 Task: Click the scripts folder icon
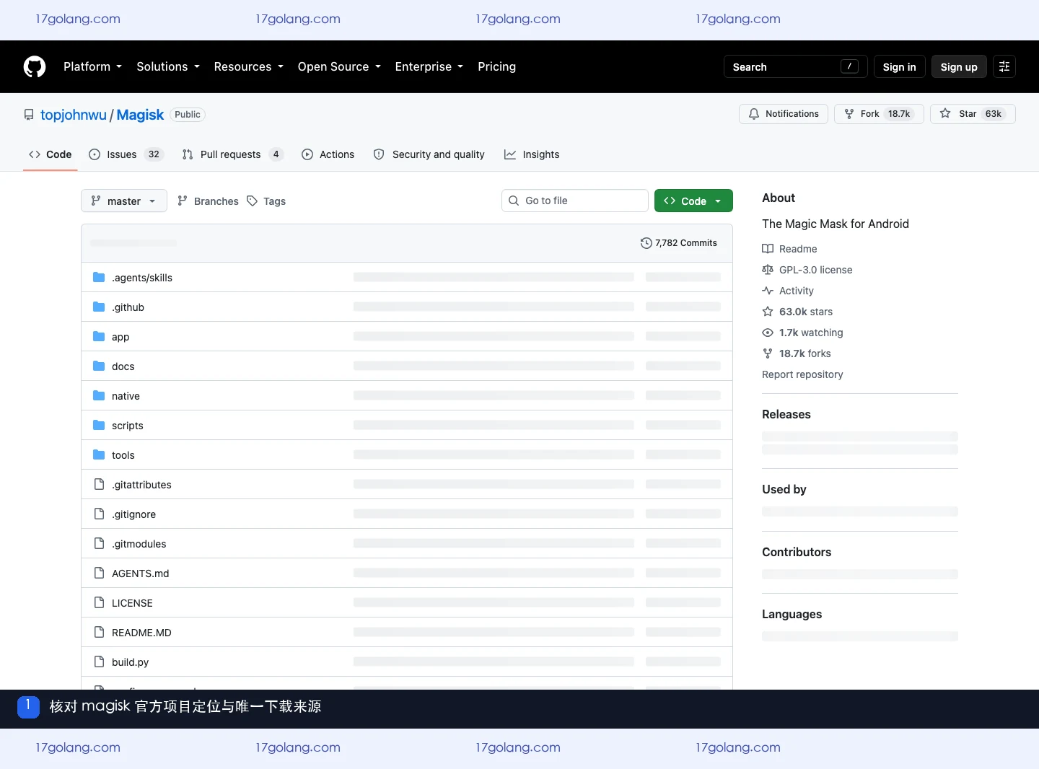pos(99,425)
